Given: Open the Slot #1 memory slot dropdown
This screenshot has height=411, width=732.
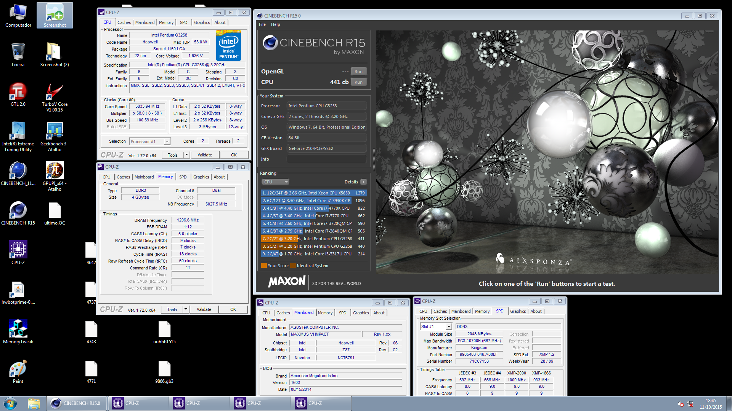Looking at the screenshot, I should pos(436,327).
